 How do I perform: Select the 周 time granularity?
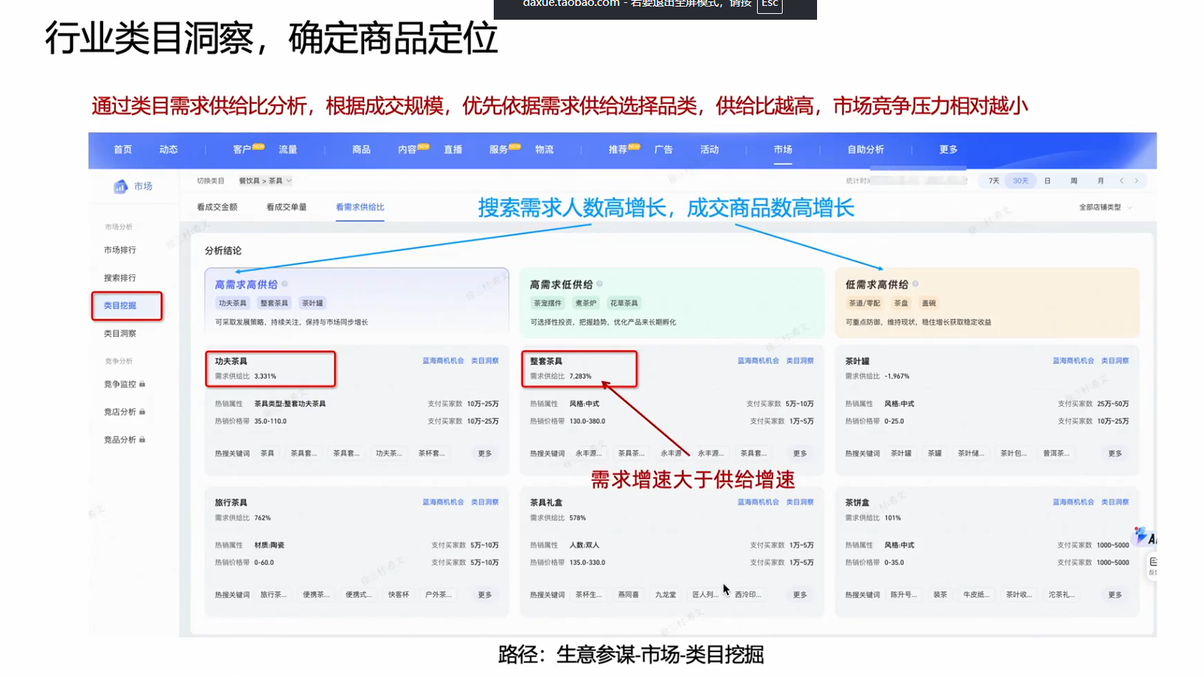pyautogui.click(x=1074, y=181)
